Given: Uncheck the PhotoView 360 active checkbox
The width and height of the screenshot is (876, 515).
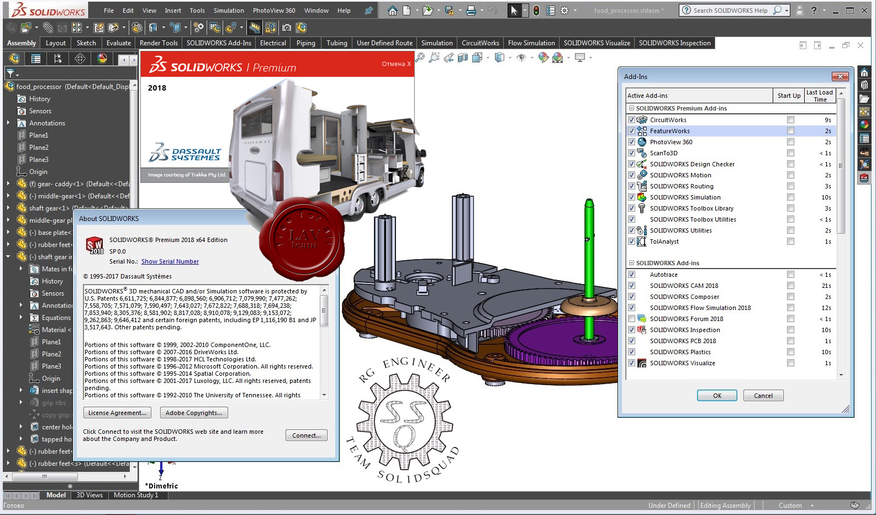Looking at the screenshot, I should coord(631,142).
